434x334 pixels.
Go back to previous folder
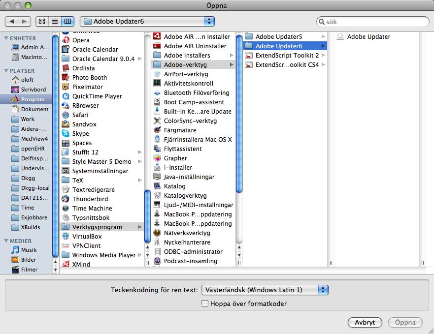[x=12, y=21]
